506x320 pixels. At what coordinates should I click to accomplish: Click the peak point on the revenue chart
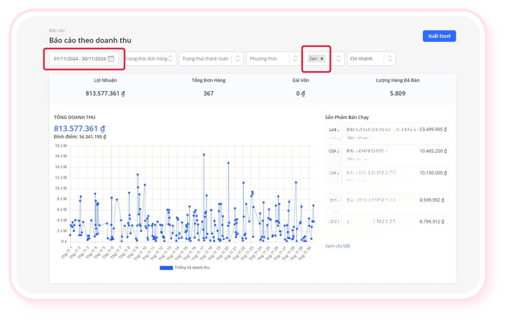[204, 155]
